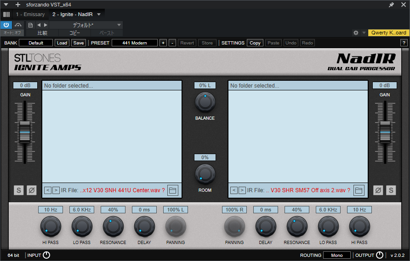Click the left 10 Hz hi pass value

tap(51, 210)
